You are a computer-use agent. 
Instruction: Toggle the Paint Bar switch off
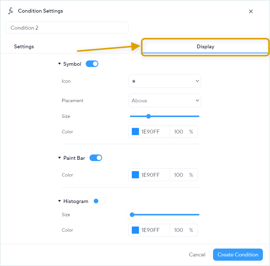coord(96,158)
